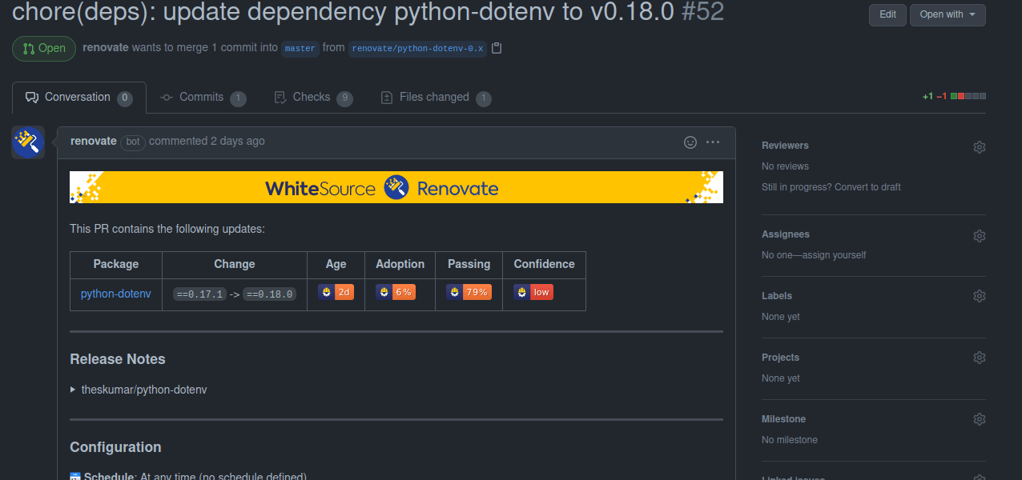Screen dimensions: 1022x480
Task: Click the python-dotenv package link
Action: pyautogui.click(x=115, y=294)
